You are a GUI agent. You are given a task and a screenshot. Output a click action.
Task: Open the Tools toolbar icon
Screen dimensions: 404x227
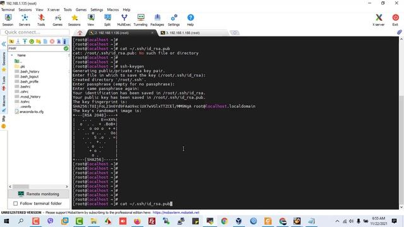(41, 20)
